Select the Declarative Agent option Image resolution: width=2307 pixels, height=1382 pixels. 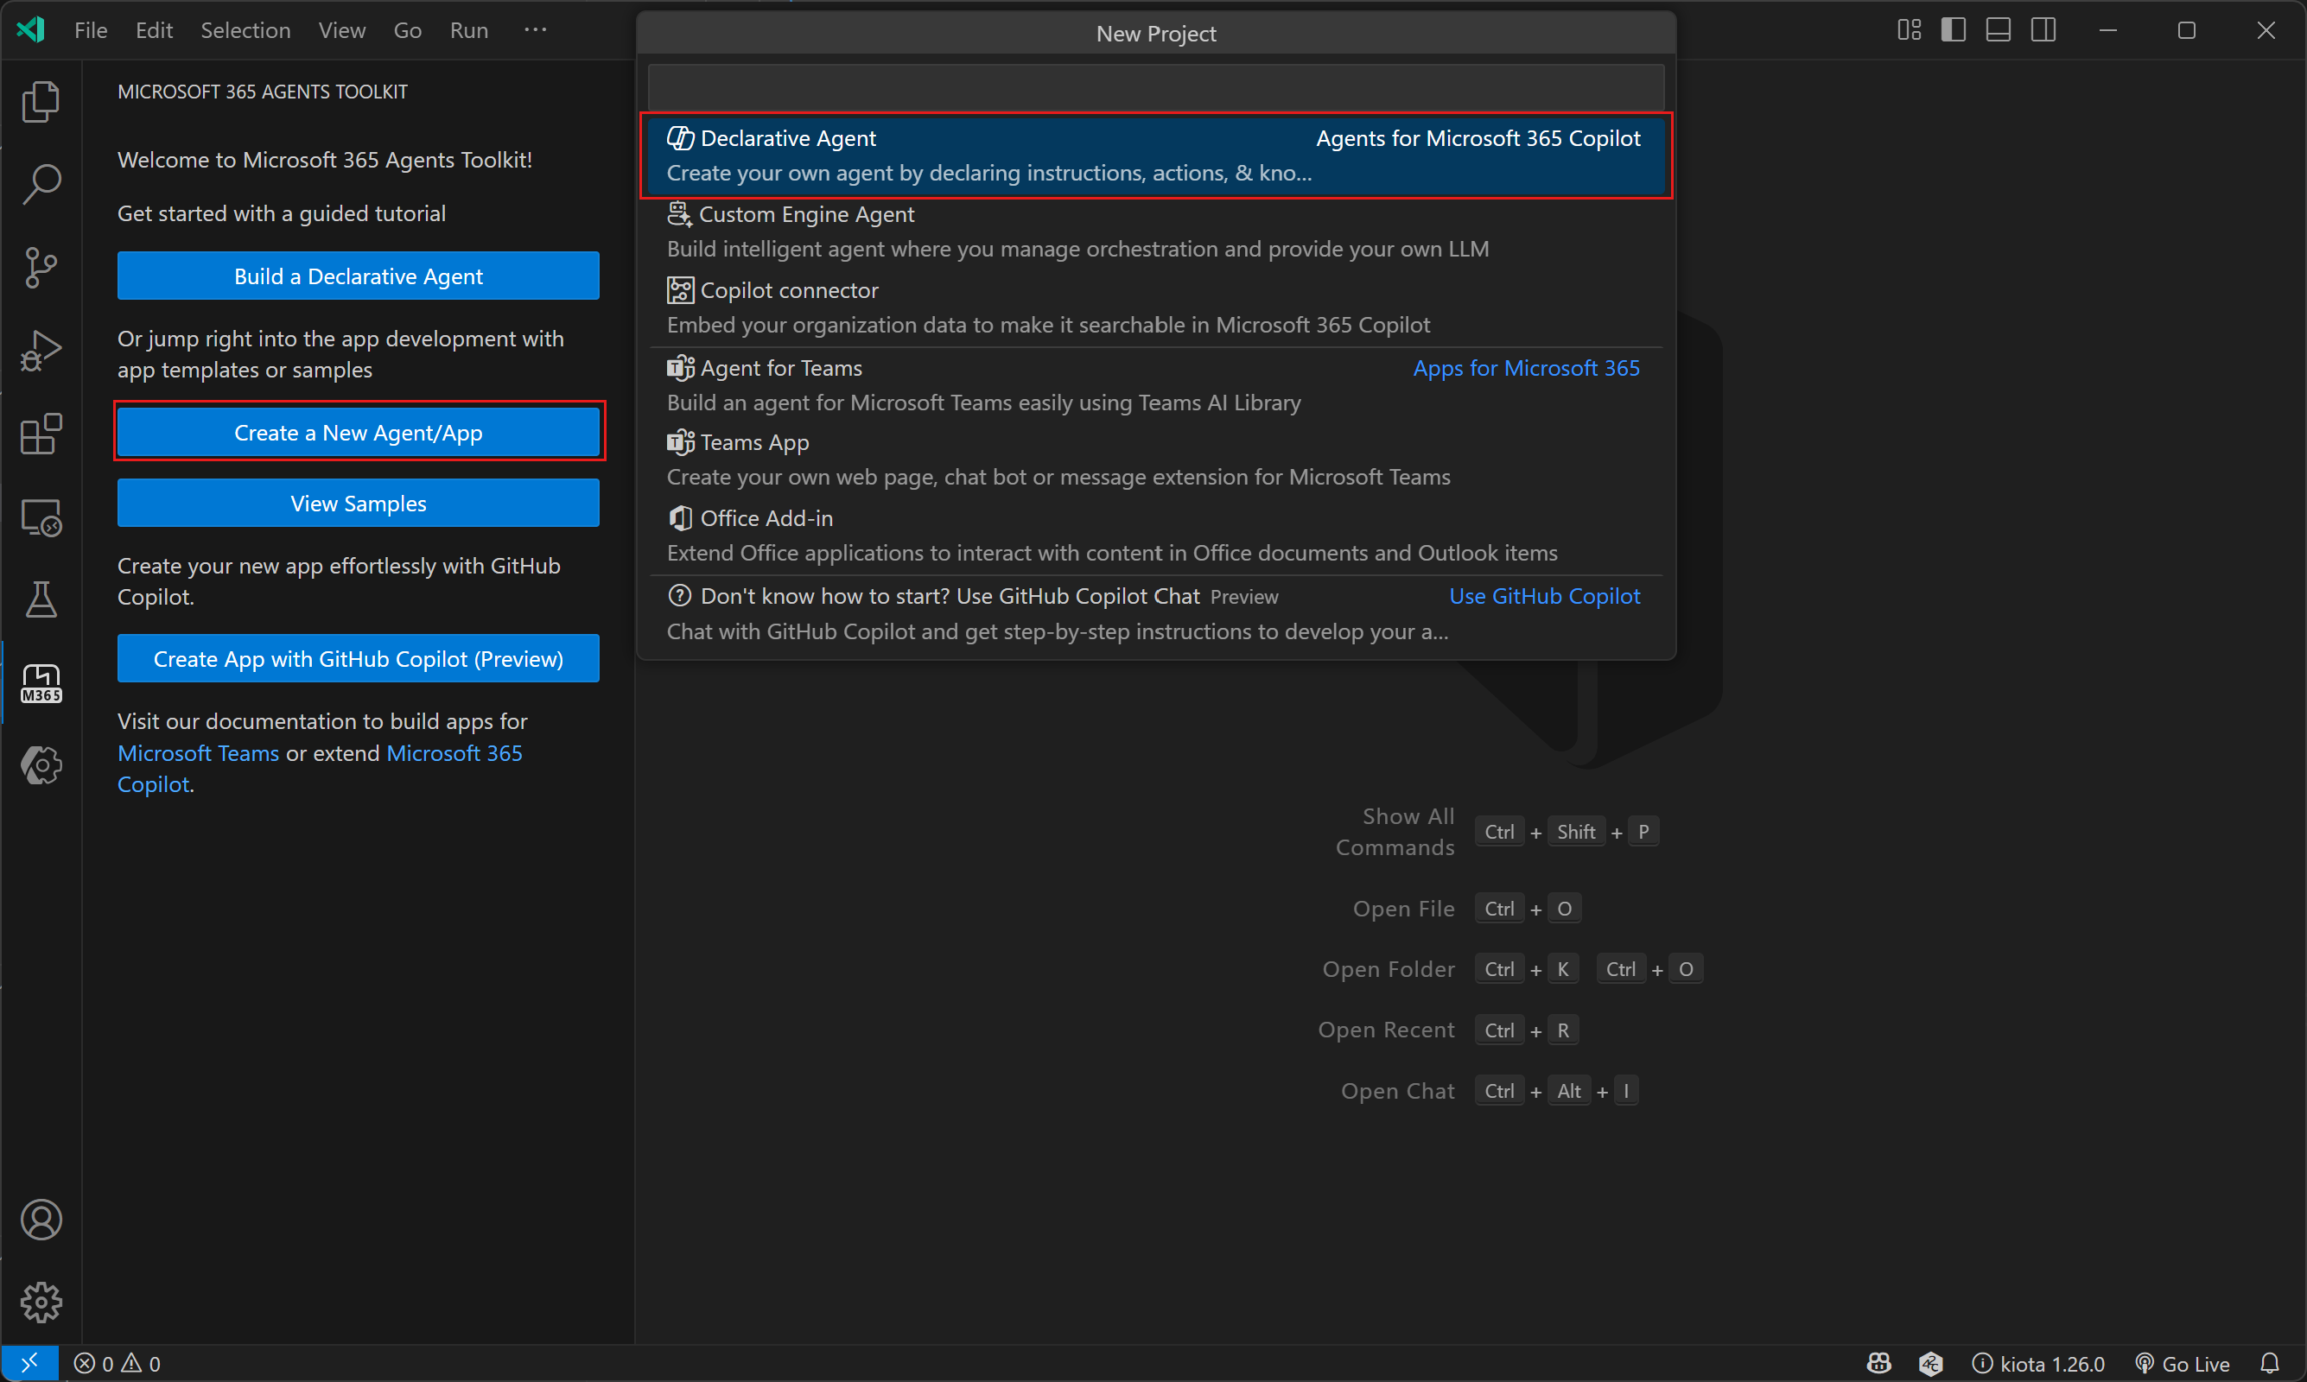click(1156, 155)
